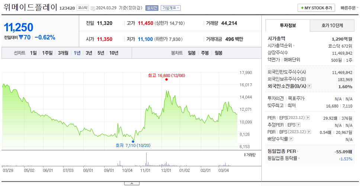Image resolution: width=360 pixels, height=186 pixels.
Task: Select the 1년 line chart period
Action: (77, 53)
